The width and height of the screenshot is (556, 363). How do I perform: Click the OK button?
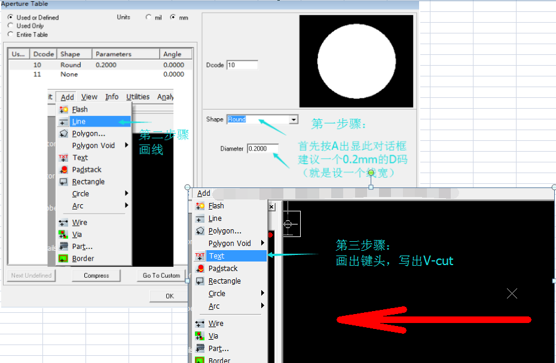[169, 296]
